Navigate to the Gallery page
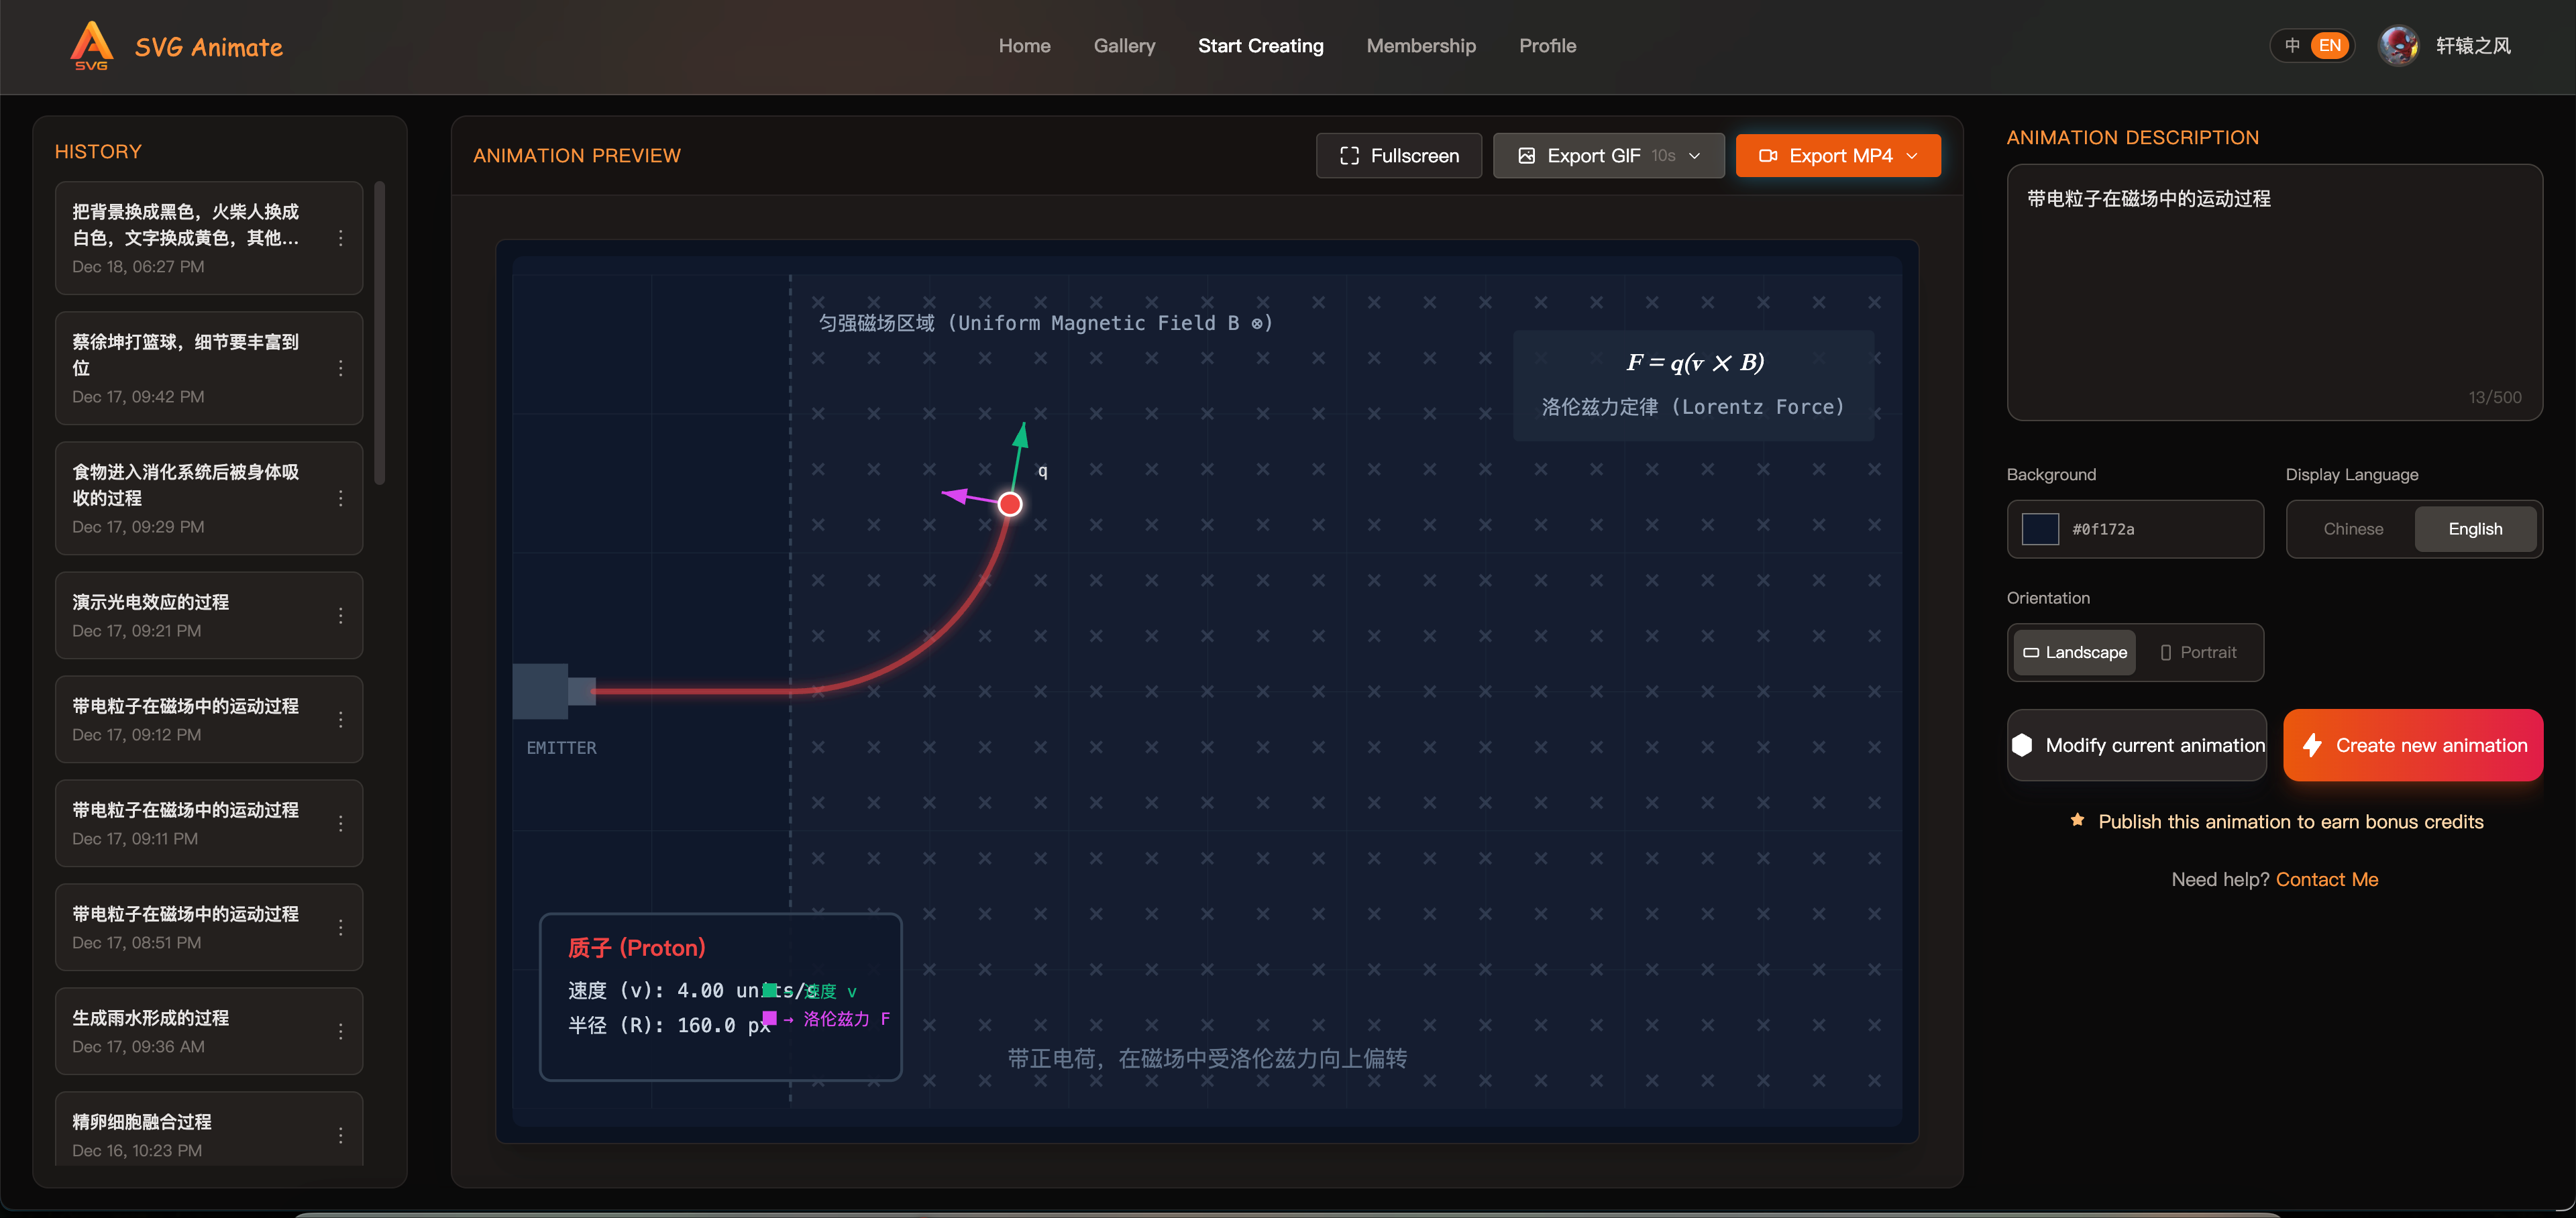This screenshot has height=1218, width=2576. [1124, 45]
